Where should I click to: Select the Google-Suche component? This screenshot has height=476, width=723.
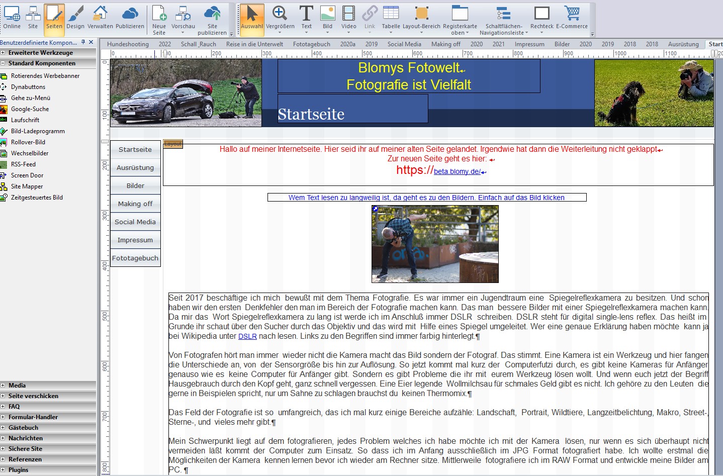click(x=30, y=109)
